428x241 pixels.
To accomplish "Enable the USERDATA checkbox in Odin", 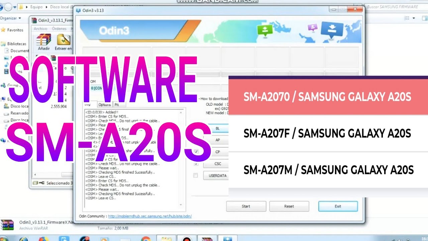I will pos(196,175).
